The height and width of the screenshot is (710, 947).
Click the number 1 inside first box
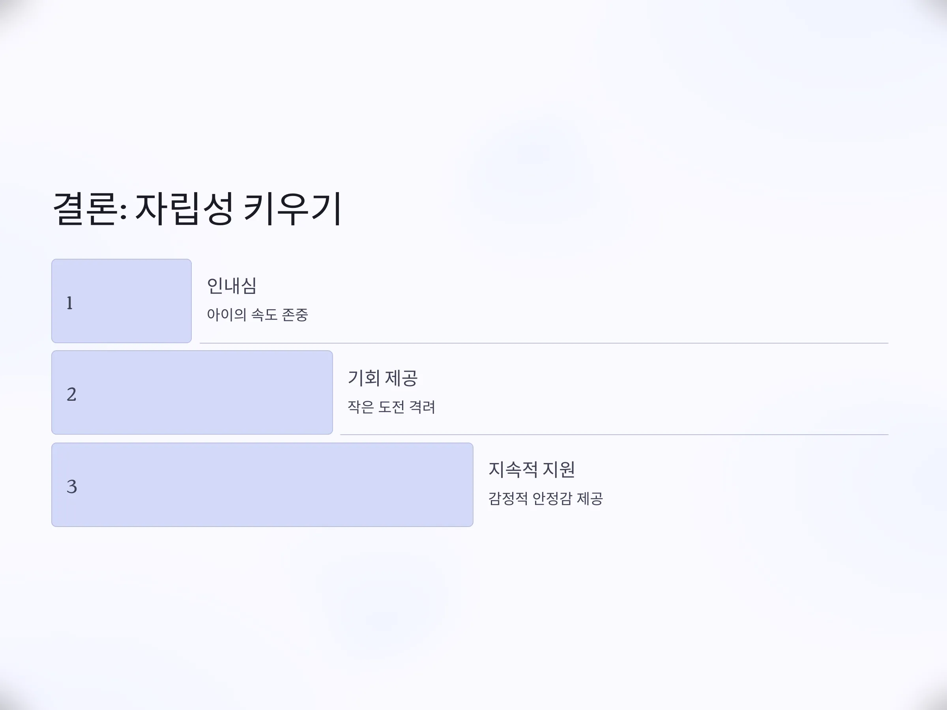click(x=69, y=303)
